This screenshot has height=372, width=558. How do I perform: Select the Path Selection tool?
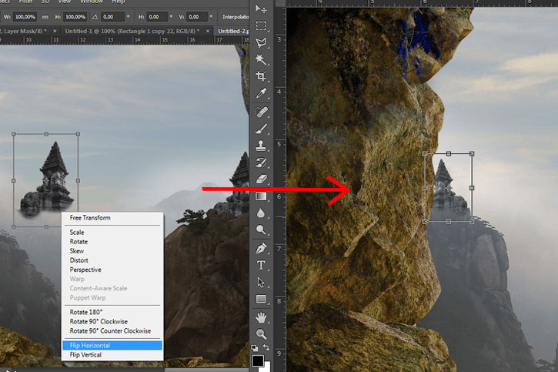(261, 283)
